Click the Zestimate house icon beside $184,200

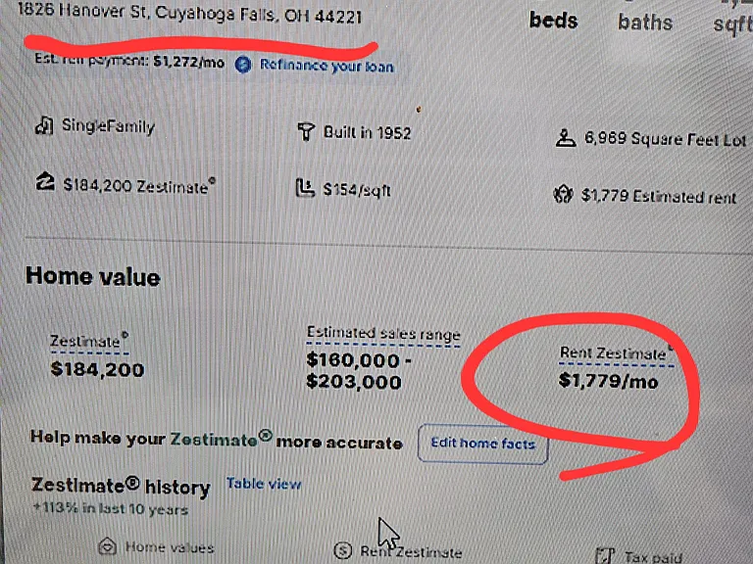tap(45, 182)
